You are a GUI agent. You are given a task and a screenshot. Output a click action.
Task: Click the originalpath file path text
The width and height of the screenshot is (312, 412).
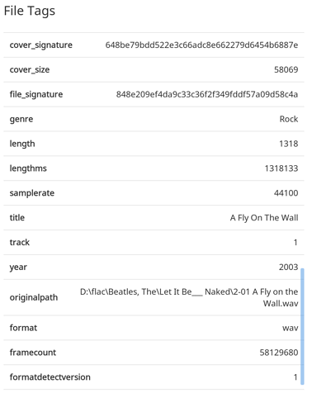click(x=189, y=297)
